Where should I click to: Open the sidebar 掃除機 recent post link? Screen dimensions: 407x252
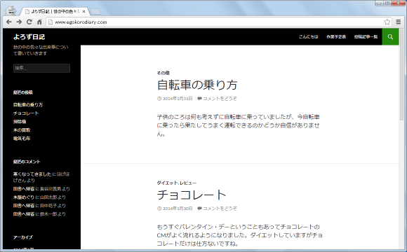(20, 122)
